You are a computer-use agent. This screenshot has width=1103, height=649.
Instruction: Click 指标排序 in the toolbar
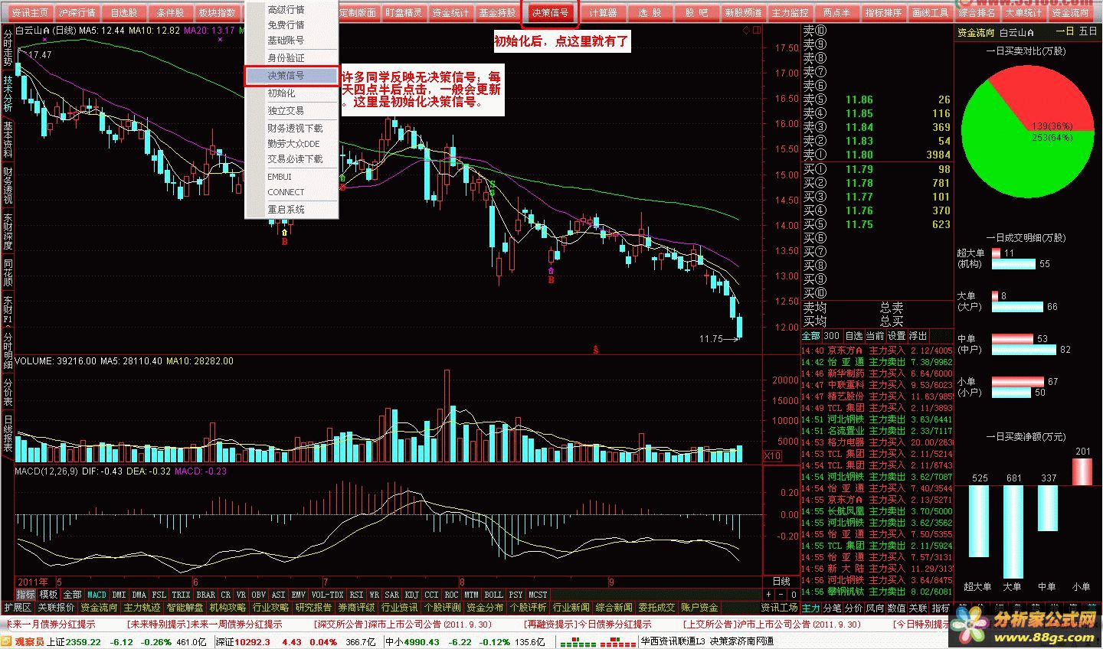(883, 13)
